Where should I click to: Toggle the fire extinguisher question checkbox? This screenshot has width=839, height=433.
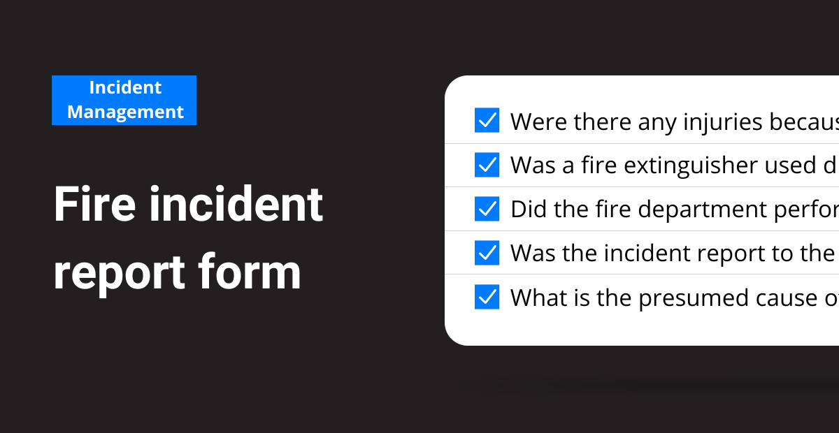[x=487, y=165]
